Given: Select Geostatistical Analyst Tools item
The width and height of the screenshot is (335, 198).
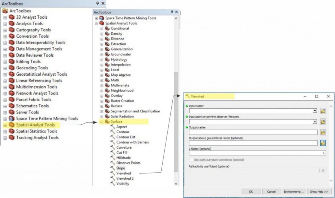Looking at the screenshot, I should pyautogui.click(x=42, y=74).
